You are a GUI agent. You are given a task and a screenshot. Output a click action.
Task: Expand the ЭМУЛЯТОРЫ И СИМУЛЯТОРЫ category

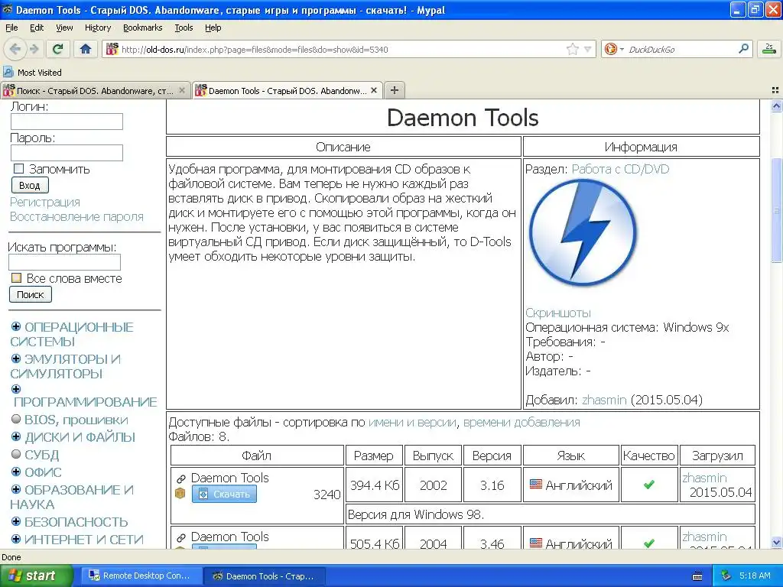click(x=16, y=359)
